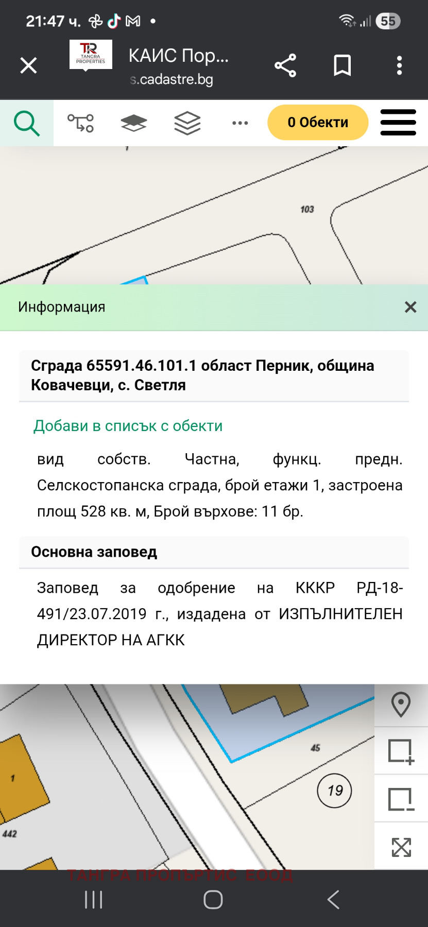Share the page via share icon
This screenshot has height=927, width=428.
coord(285,66)
